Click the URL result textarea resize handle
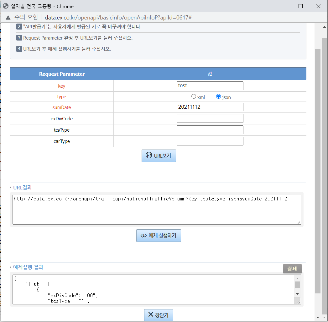328x322 pixels. 299,222
